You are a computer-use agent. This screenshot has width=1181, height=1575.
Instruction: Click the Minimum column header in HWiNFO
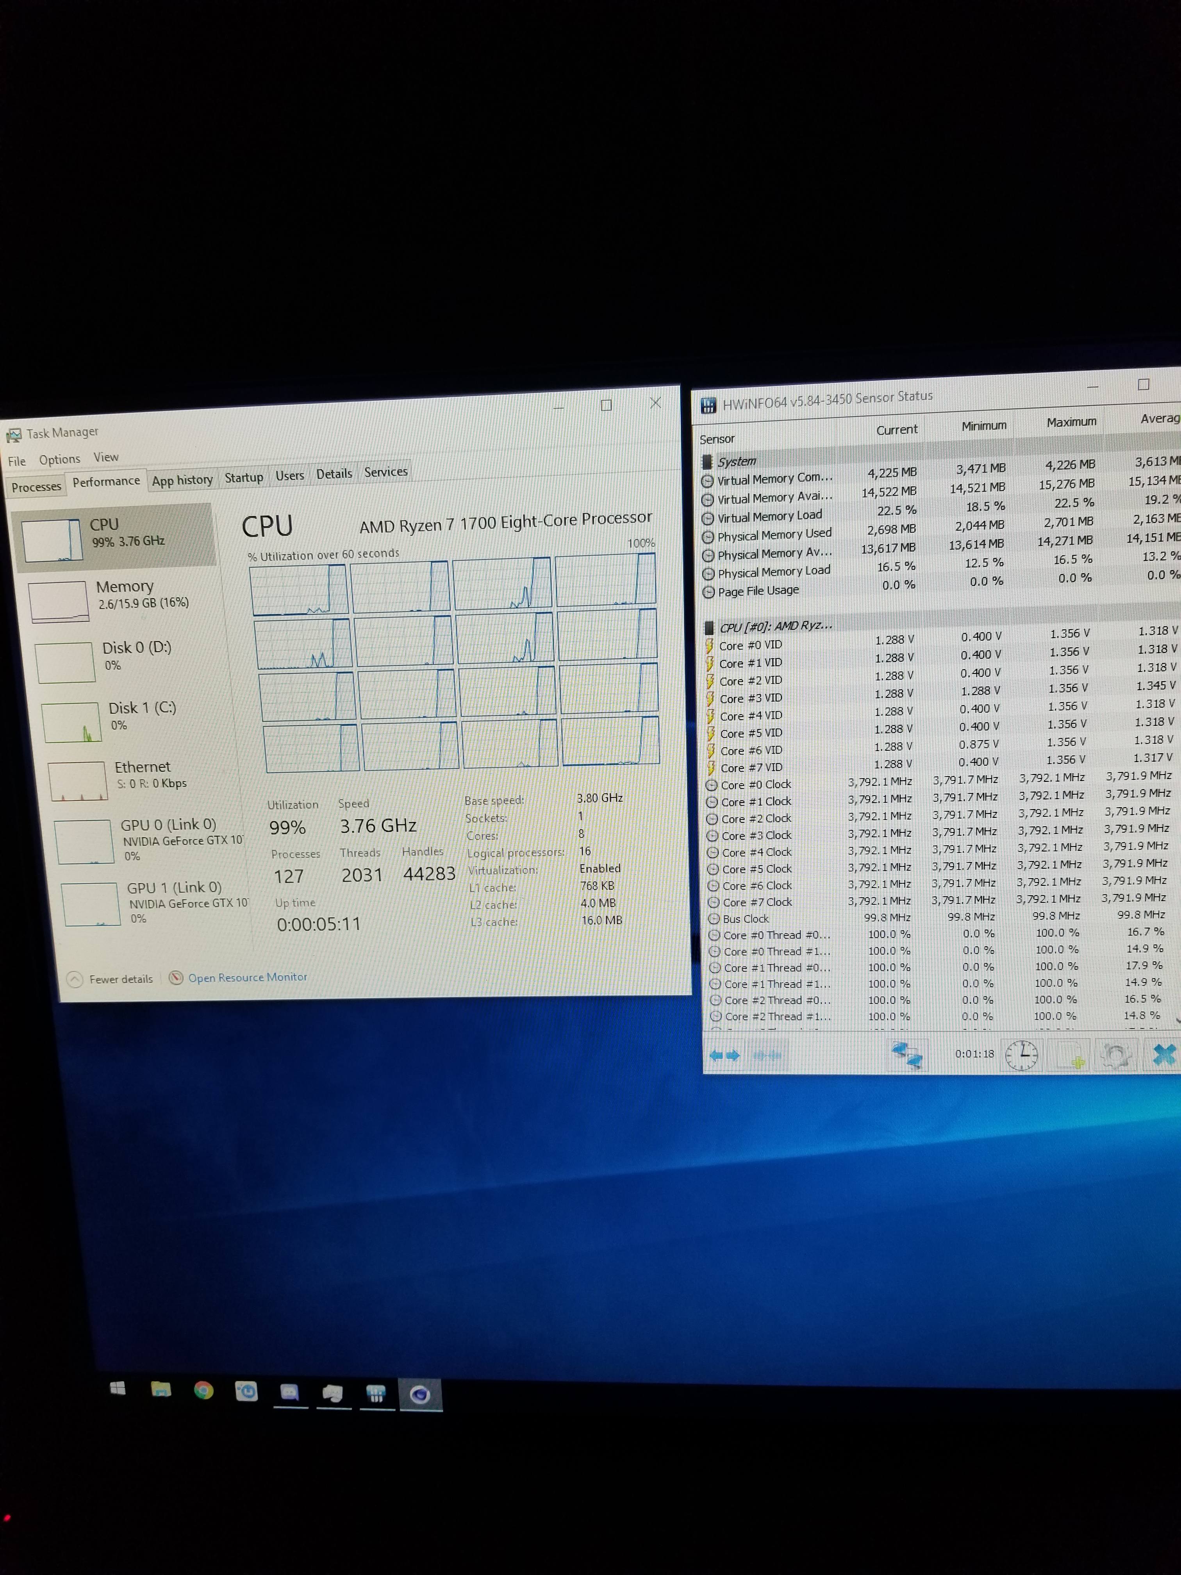click(984, 426)
